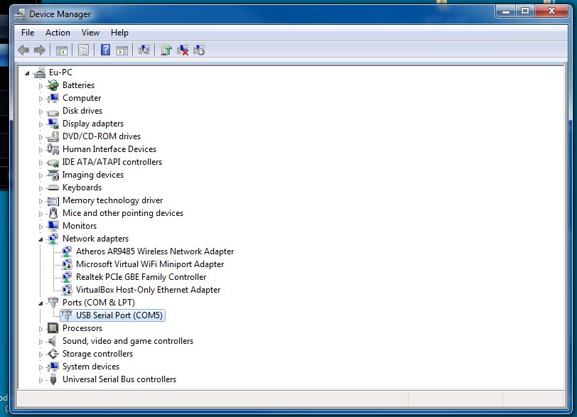
Task: Collapse the Ports (COM & LPT) category
Action: pyautogui.click(x=41, y=303)
